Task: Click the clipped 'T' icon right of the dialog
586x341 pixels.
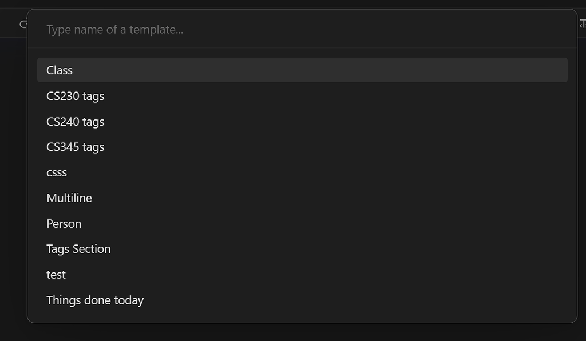Action: (582, 24)
